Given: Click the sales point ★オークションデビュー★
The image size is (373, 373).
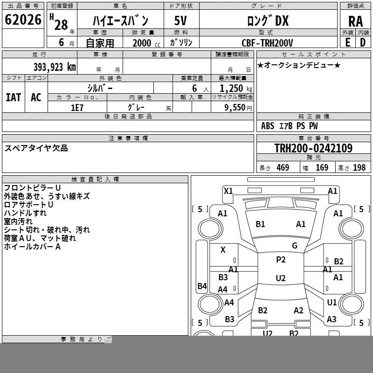Looking at the screenshot, I should (x=299, y=65).
